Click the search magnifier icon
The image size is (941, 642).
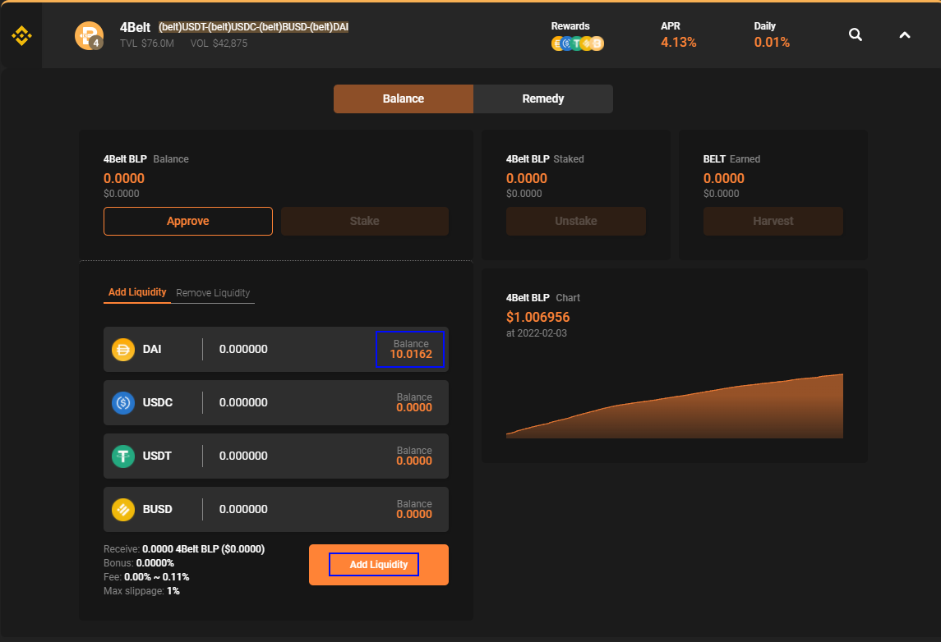click(x=856, y=34)
